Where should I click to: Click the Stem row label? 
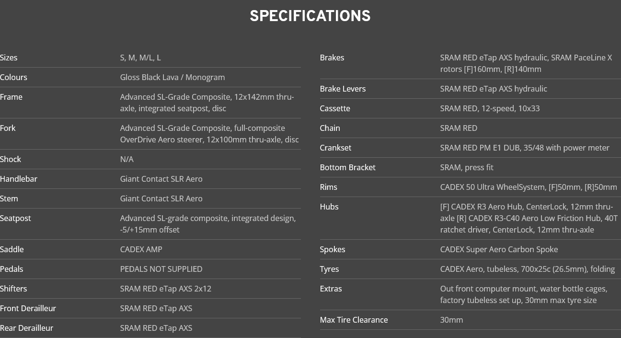(x=9, y=198)
